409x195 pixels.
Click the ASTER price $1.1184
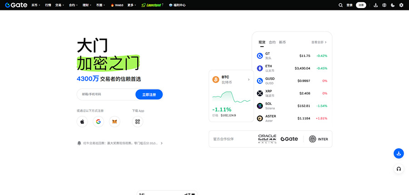click(x=304, y=119)
